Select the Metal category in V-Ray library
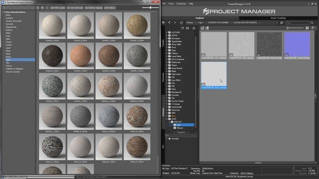 point(8,51)
